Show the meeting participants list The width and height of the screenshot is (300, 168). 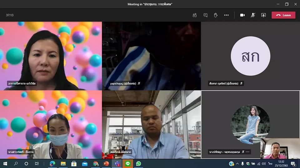pyautogui.click(x=195, y=15)
